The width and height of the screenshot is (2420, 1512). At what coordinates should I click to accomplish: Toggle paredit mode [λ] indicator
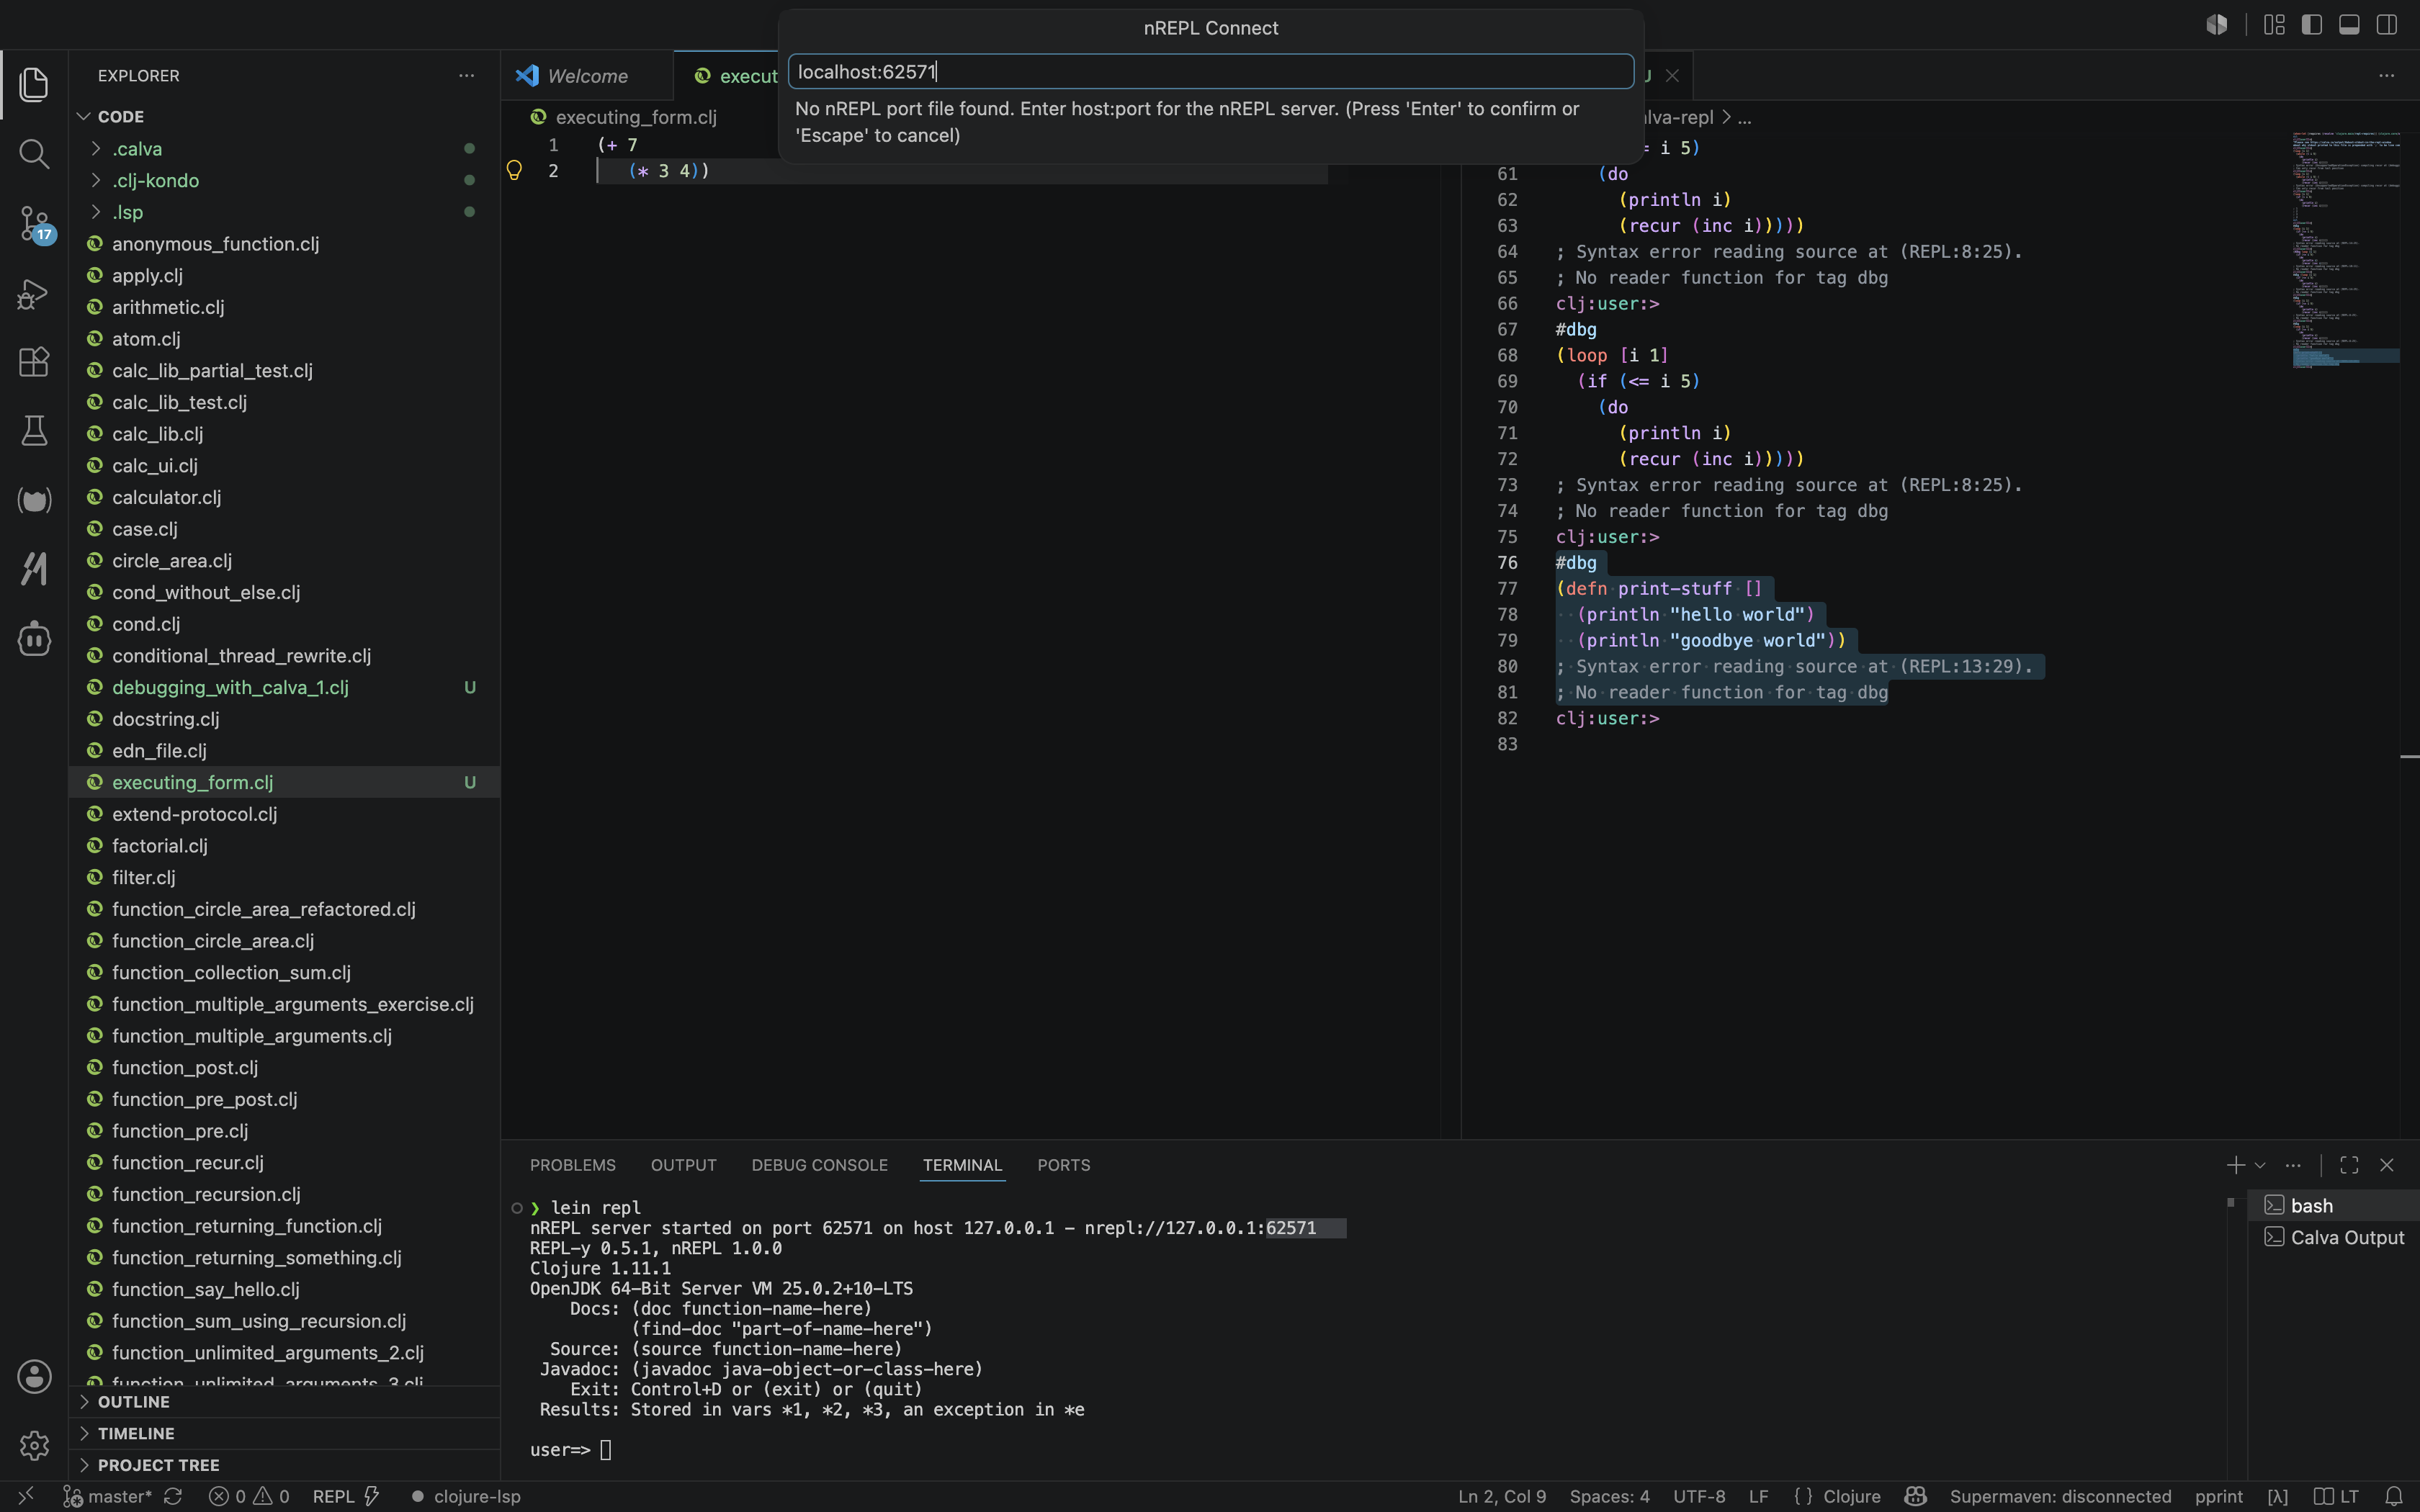pyautogui.click(x=2277, y=1497)
